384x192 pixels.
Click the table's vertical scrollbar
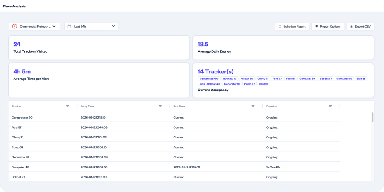point(372,117)
